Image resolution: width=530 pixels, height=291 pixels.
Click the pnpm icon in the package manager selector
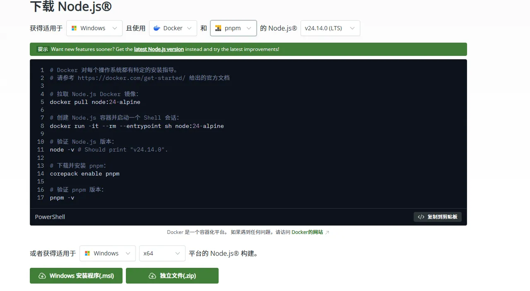[x=218, y=28]
